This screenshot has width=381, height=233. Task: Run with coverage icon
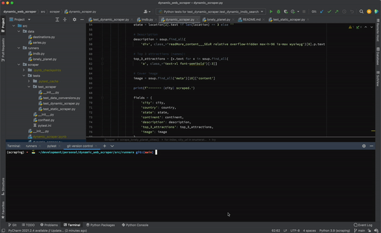[x=286, y=11]
